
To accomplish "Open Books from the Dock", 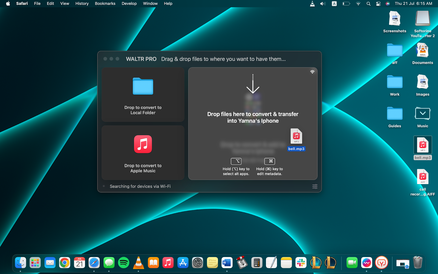I will coord(153,263).
